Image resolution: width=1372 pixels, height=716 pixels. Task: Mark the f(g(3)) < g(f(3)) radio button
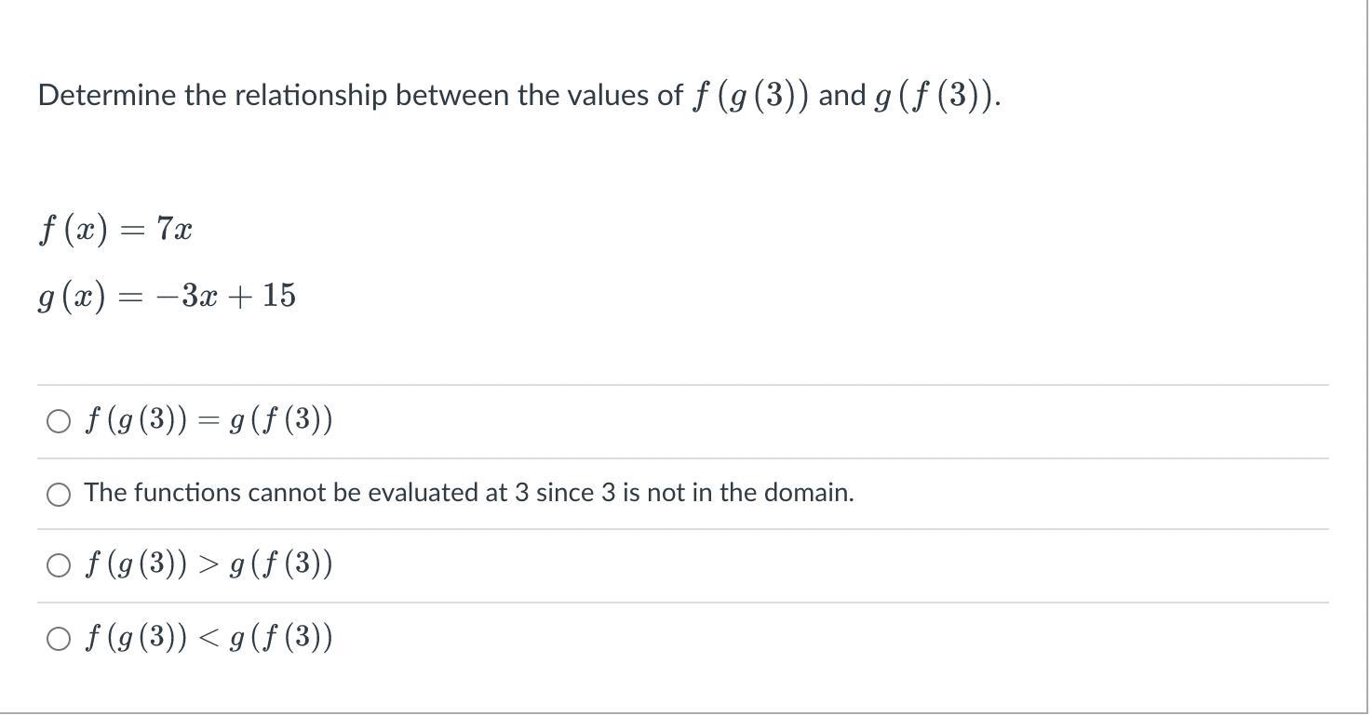(x=58, y=639)
